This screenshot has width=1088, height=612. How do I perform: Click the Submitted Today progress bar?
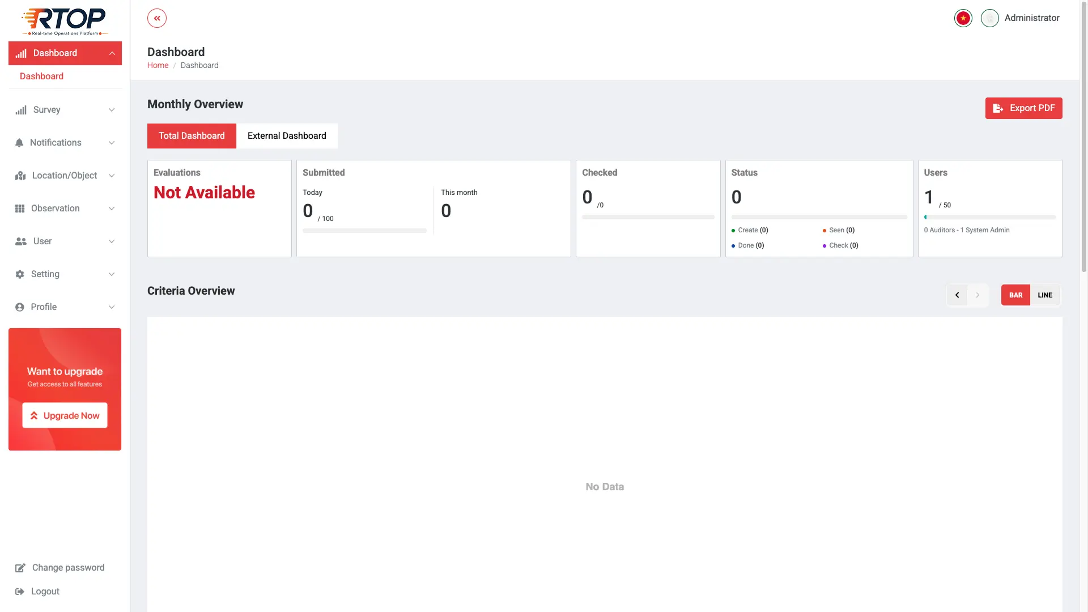[364, 231]
